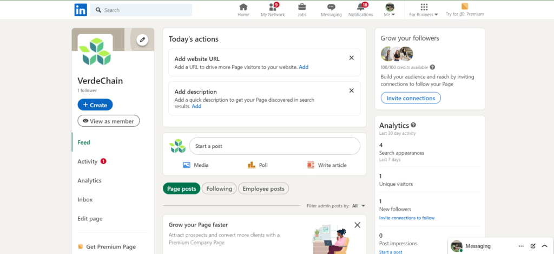Click Get Premium Page link

coord(107,247)
